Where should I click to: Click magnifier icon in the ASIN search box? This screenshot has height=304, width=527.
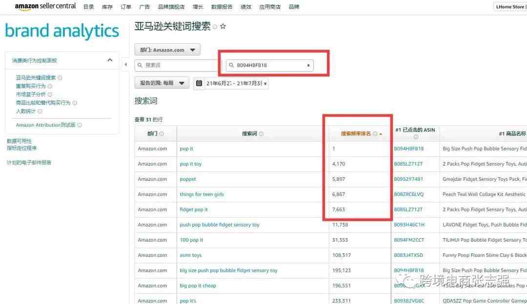click(231, 65)
